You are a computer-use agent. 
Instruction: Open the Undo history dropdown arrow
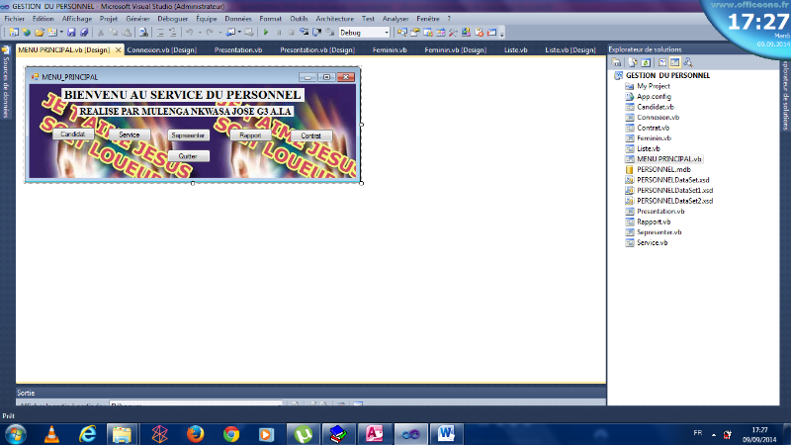pos(201,33)
